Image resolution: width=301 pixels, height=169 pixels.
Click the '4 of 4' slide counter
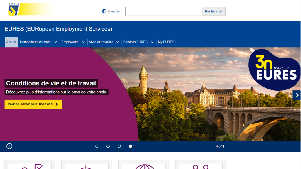click(220, 146)
